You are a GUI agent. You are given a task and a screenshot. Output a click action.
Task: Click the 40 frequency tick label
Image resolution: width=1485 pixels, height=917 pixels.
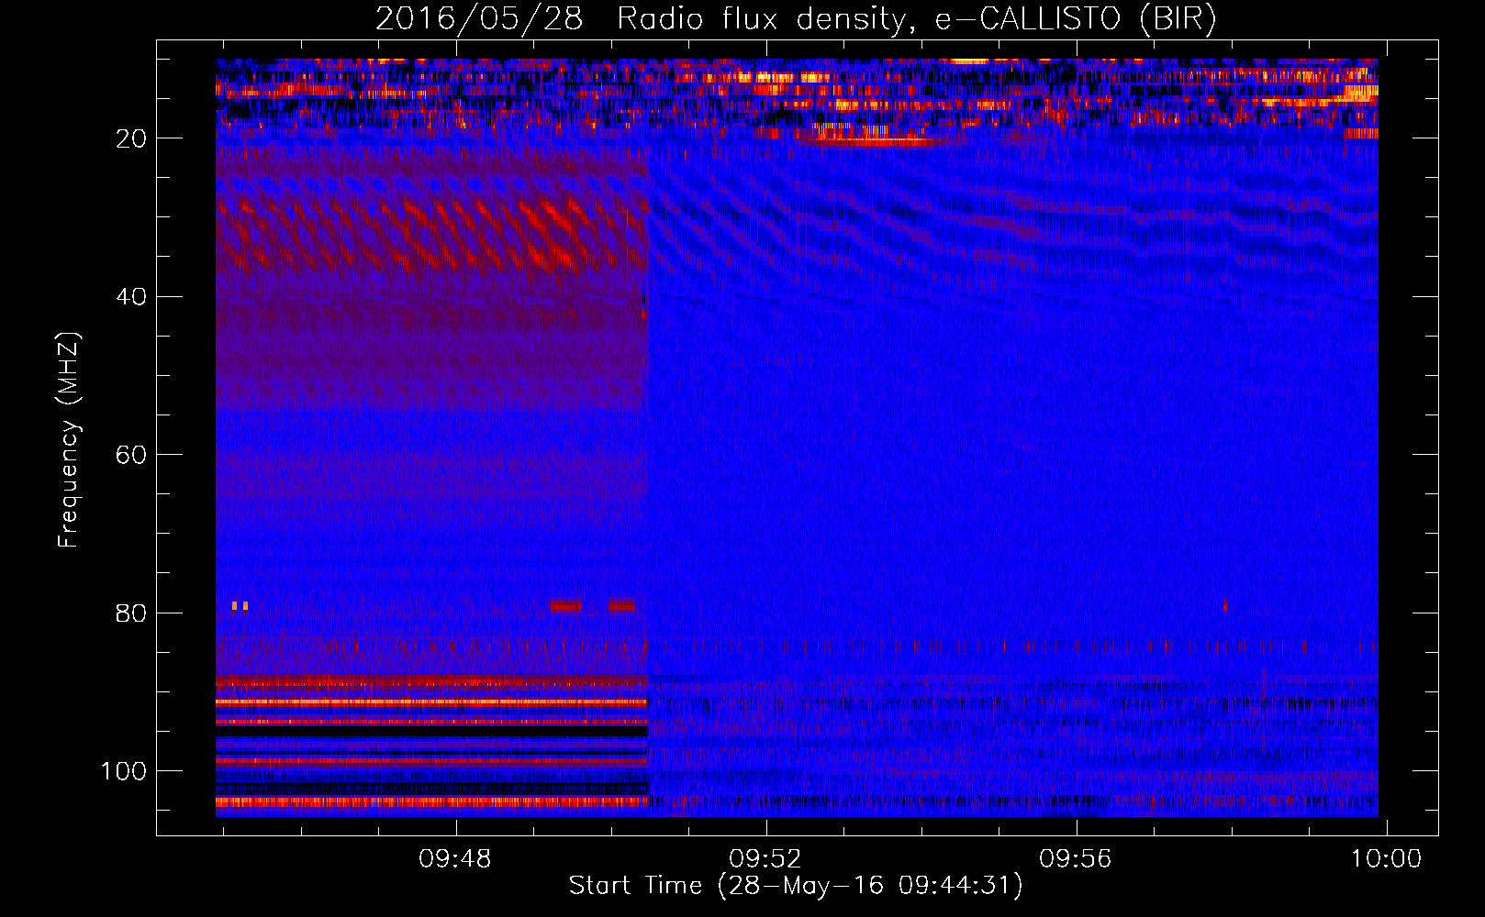point(132,297)
